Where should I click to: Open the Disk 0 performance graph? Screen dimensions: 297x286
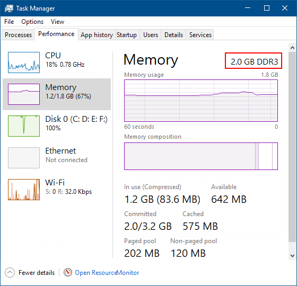(x=24, y=126)
